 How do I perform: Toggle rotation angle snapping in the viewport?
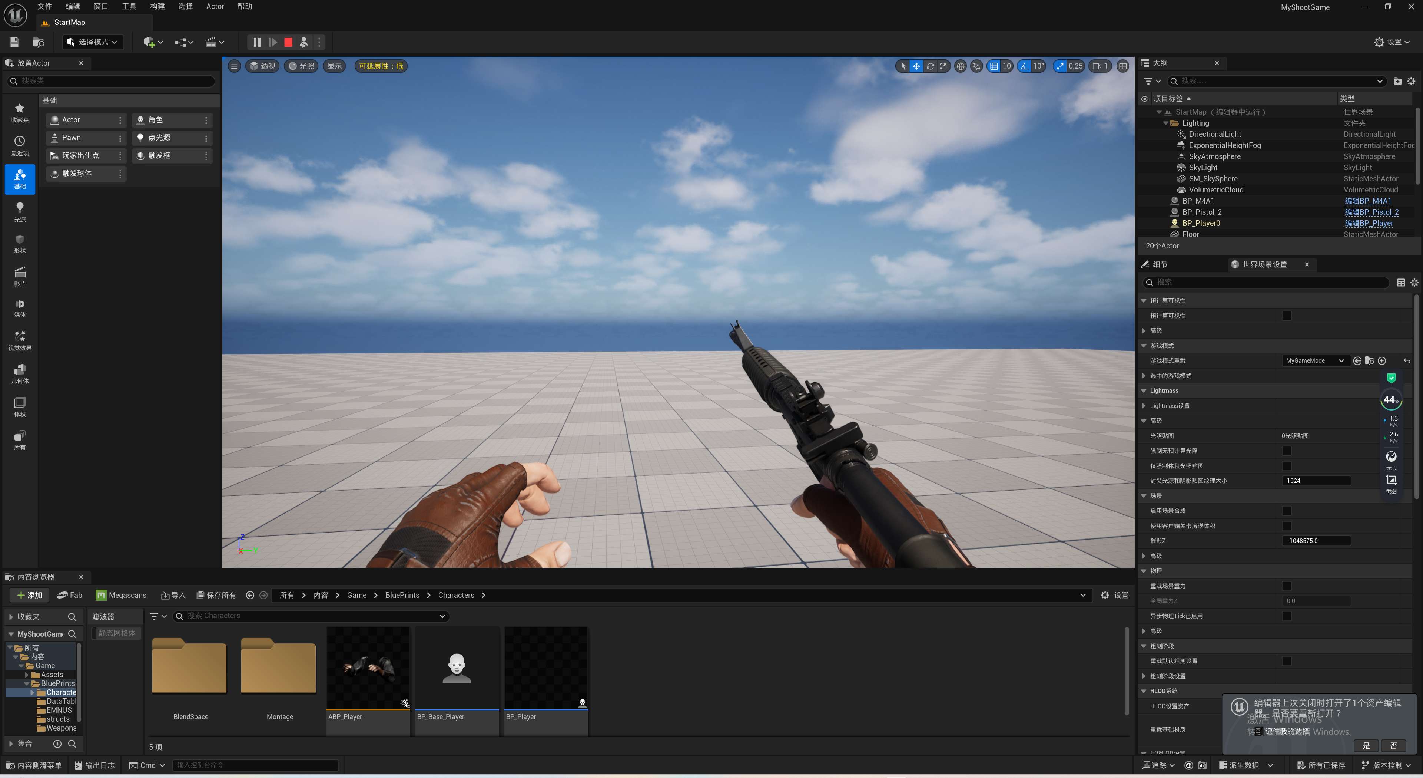coord(1025,66)
